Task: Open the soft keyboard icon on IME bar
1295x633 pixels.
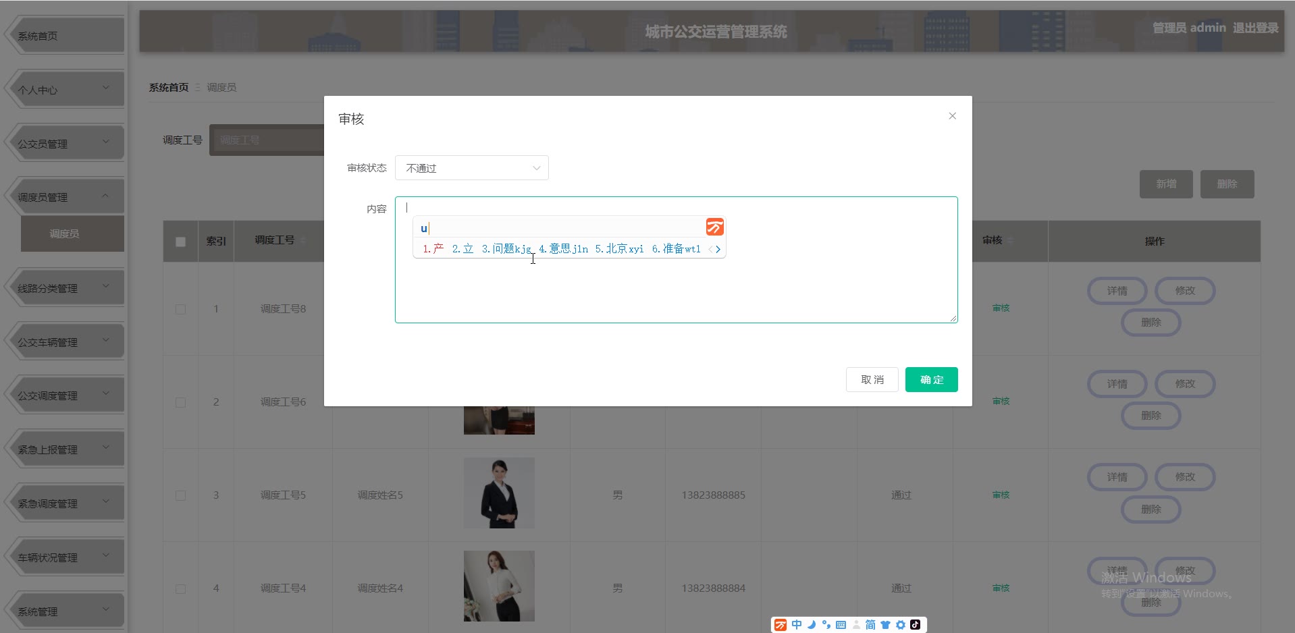Action: (841, 625)
